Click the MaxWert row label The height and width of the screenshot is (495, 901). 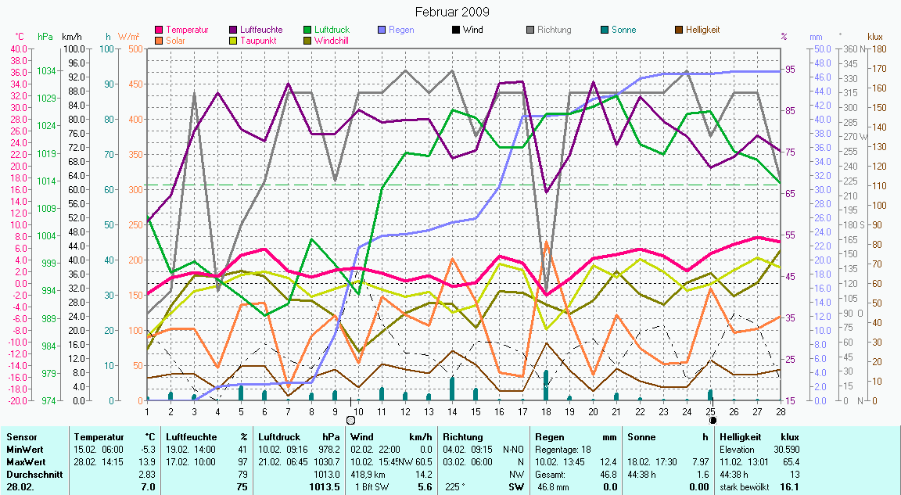(x=24, y=462)
